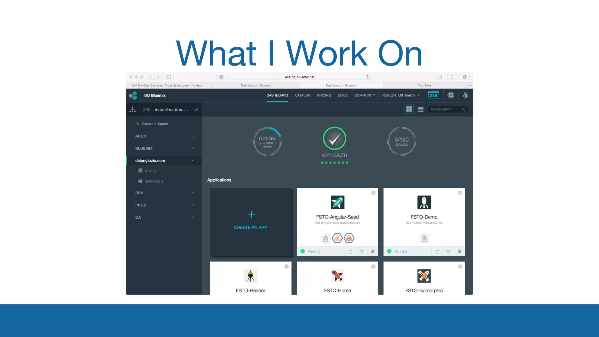Click the organization hierarchy icon
Image resolution: width=599 pixels, height=337 pixels.
(x=132, y=110)
